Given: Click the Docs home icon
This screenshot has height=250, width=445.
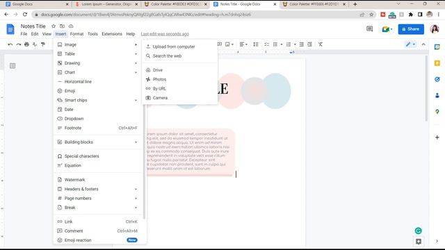Looking at the screenshot, I should [10, 29].
